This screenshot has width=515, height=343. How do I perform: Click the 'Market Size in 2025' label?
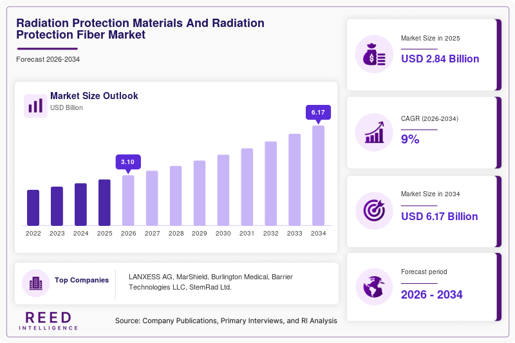pyautogui.click(x=430, y=39)
